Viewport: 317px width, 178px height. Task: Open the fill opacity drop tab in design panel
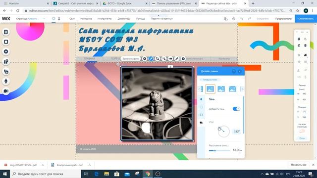(201, 99)
